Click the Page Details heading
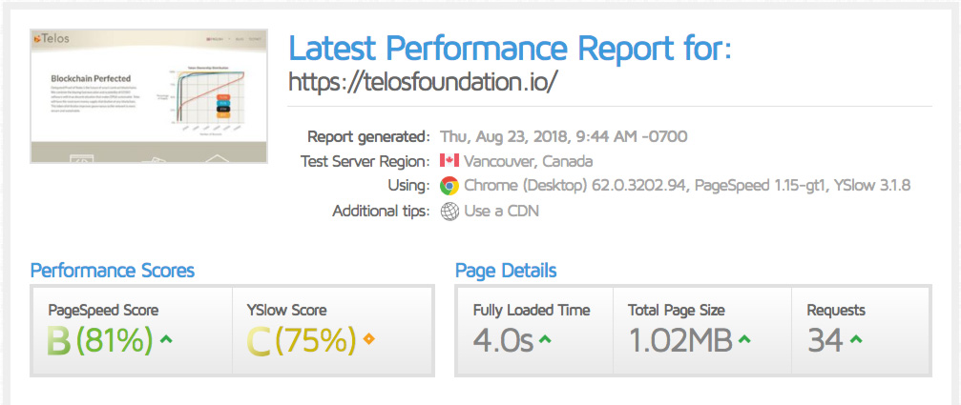This screenshot has width=961, height=405. tap(506, 271)
